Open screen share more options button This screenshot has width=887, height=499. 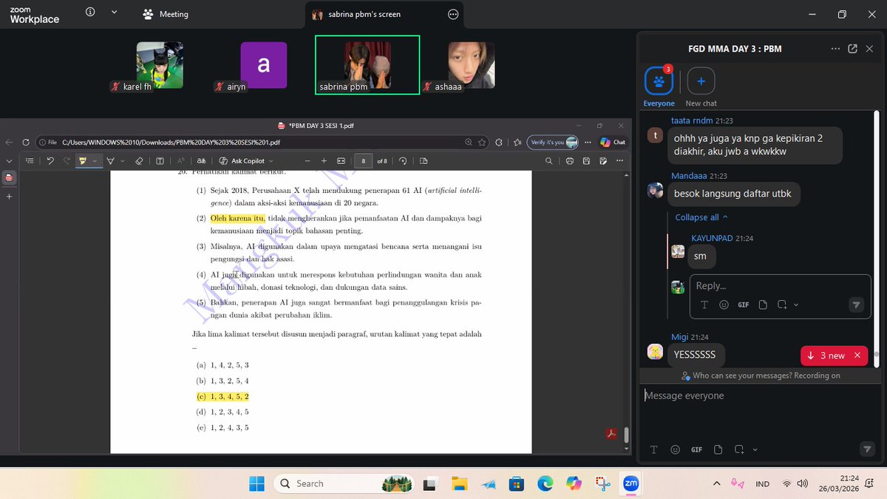click(x=453, y=14)
